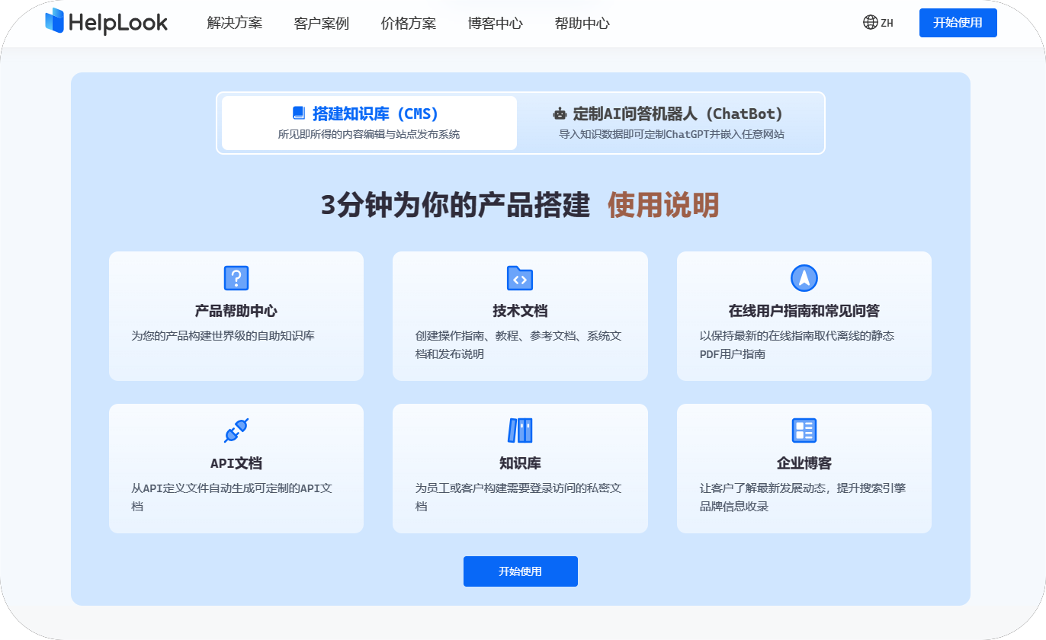
Task: Open the ZH language selector
Action: click(878, 22)
